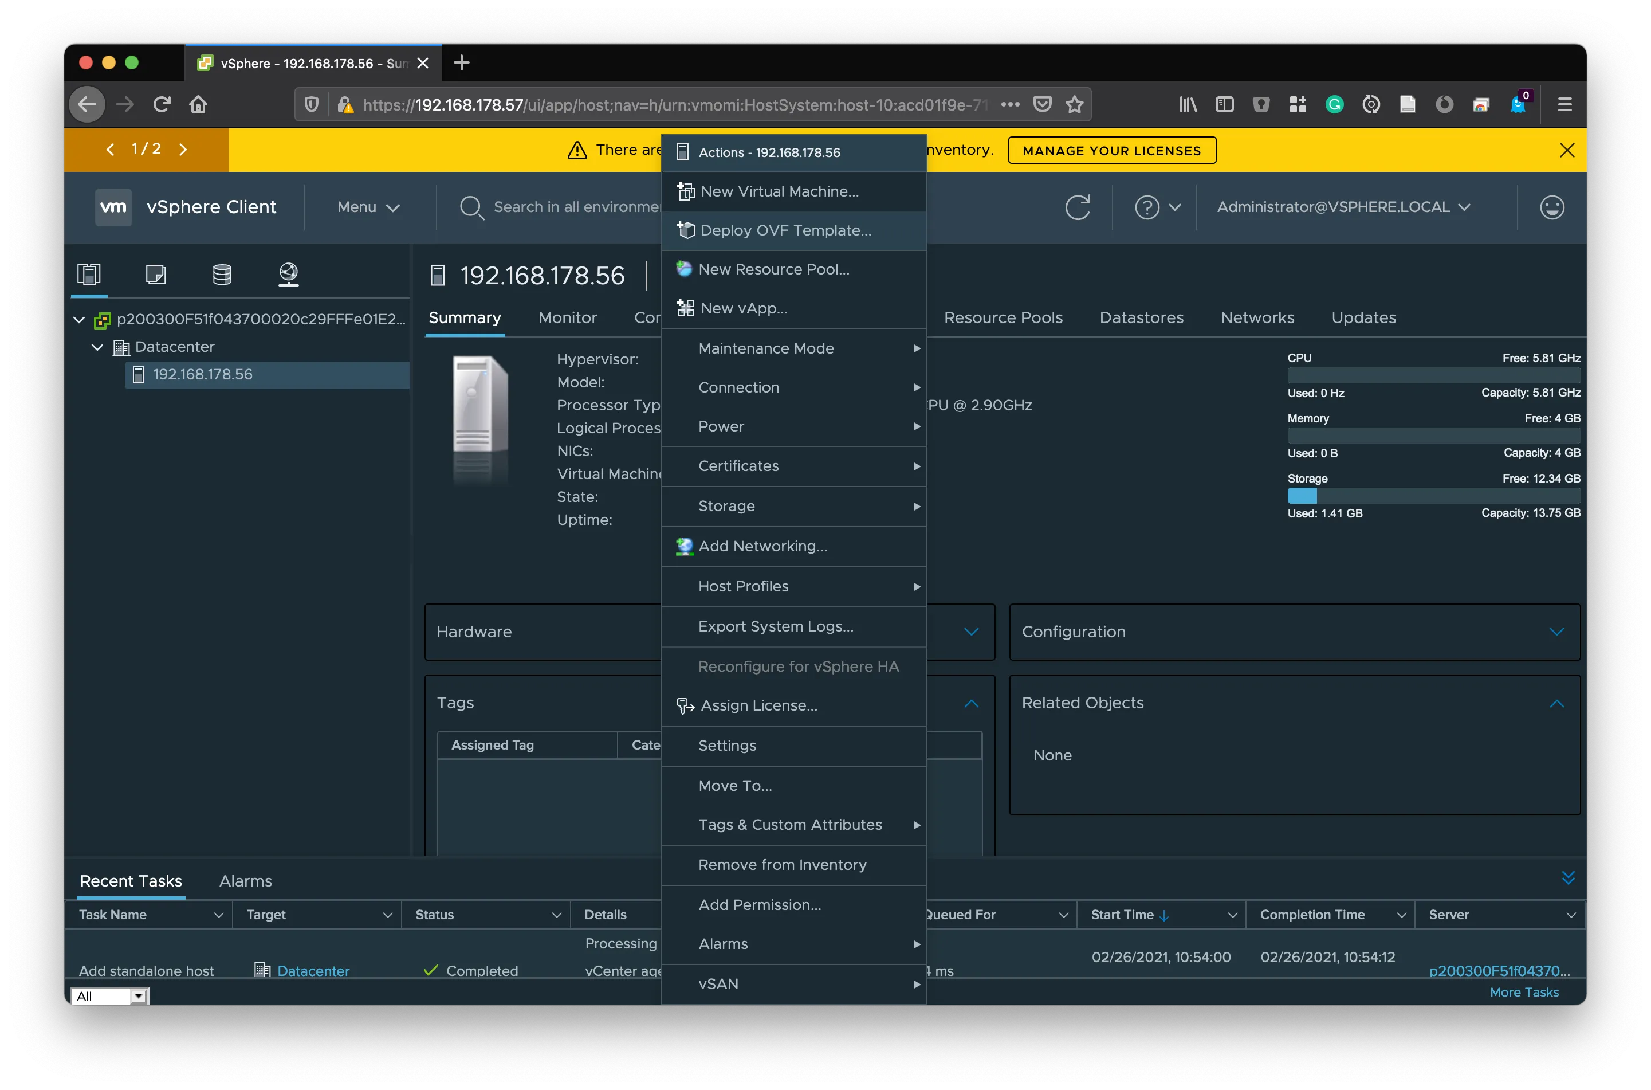Open the smiley feedback icon
1651x1090 pixels.
coord(1552,207)
